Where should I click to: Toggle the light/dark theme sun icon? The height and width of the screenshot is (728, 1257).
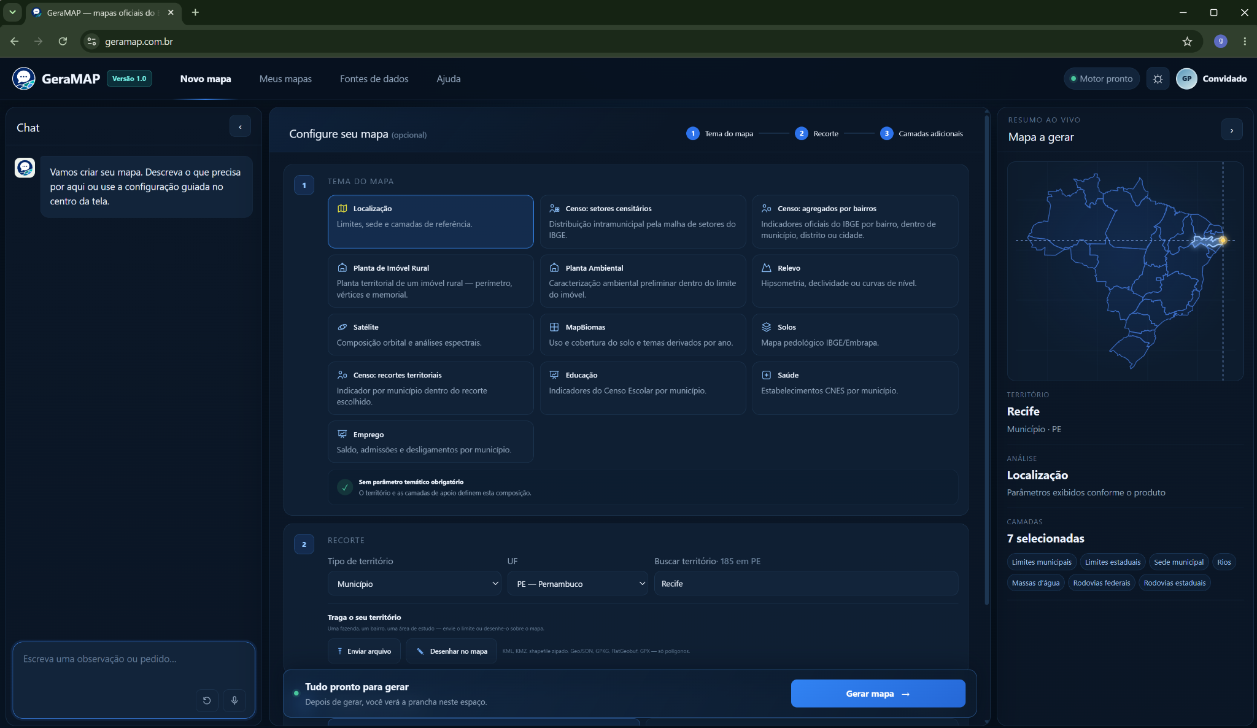(x=1158, y=79)
